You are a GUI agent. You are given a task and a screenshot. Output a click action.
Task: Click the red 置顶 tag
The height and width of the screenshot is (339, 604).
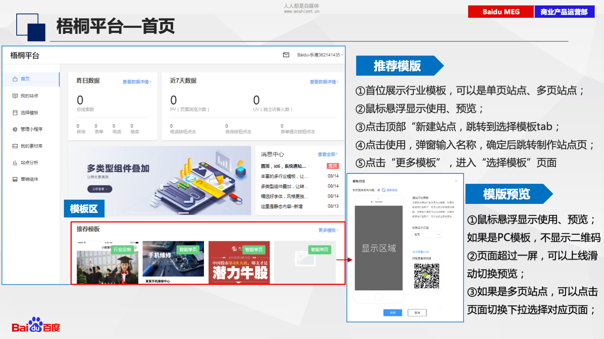(x=333, y=166)
